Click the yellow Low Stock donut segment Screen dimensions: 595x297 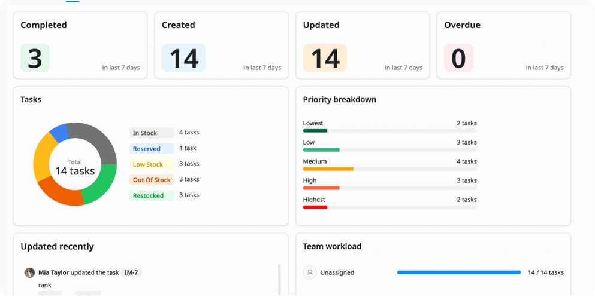pyautogui.click(x=43, y=158)
